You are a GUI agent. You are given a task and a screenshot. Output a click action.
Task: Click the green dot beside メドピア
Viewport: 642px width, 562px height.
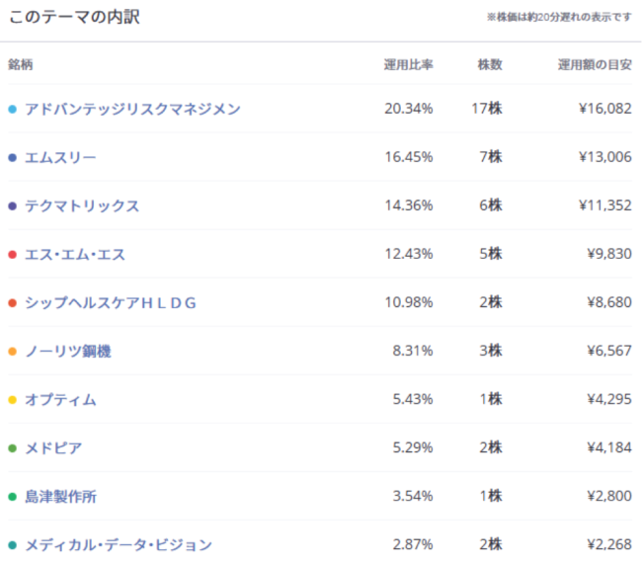point(12,447)
